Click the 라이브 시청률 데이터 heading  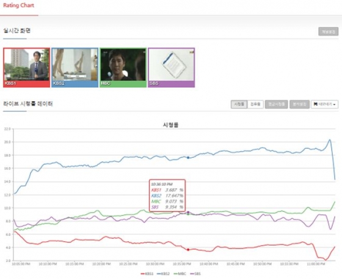point(28,104)
